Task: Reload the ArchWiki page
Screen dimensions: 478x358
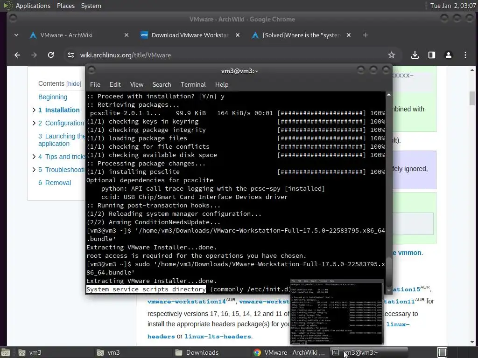Action: coord(51,55)
